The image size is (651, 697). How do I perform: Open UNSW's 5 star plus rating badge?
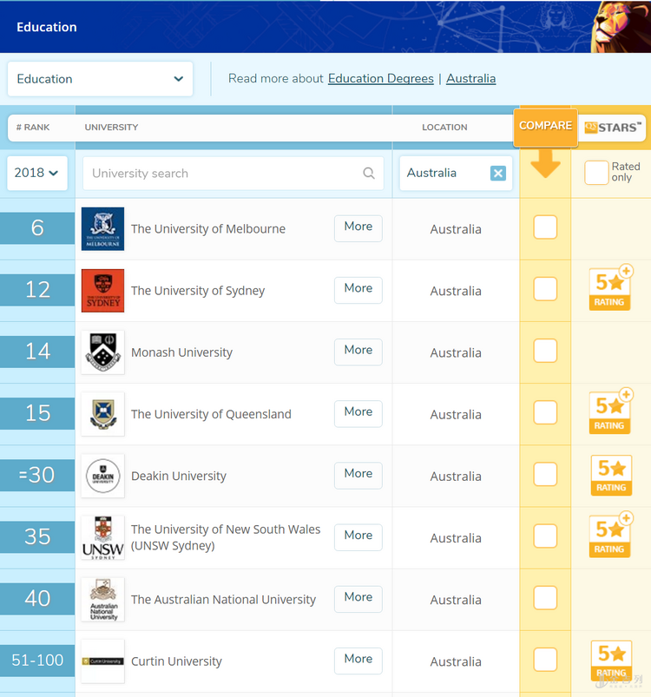point(610,536)
